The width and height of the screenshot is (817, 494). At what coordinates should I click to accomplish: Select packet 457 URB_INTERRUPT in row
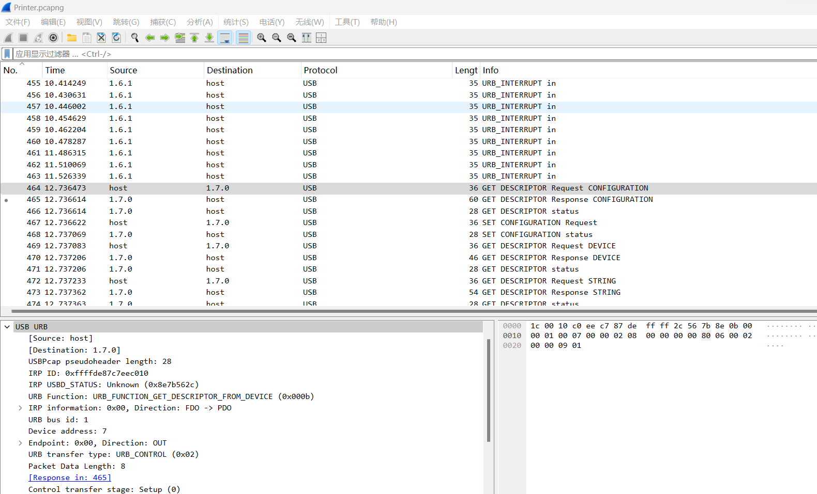pos(408,106)
